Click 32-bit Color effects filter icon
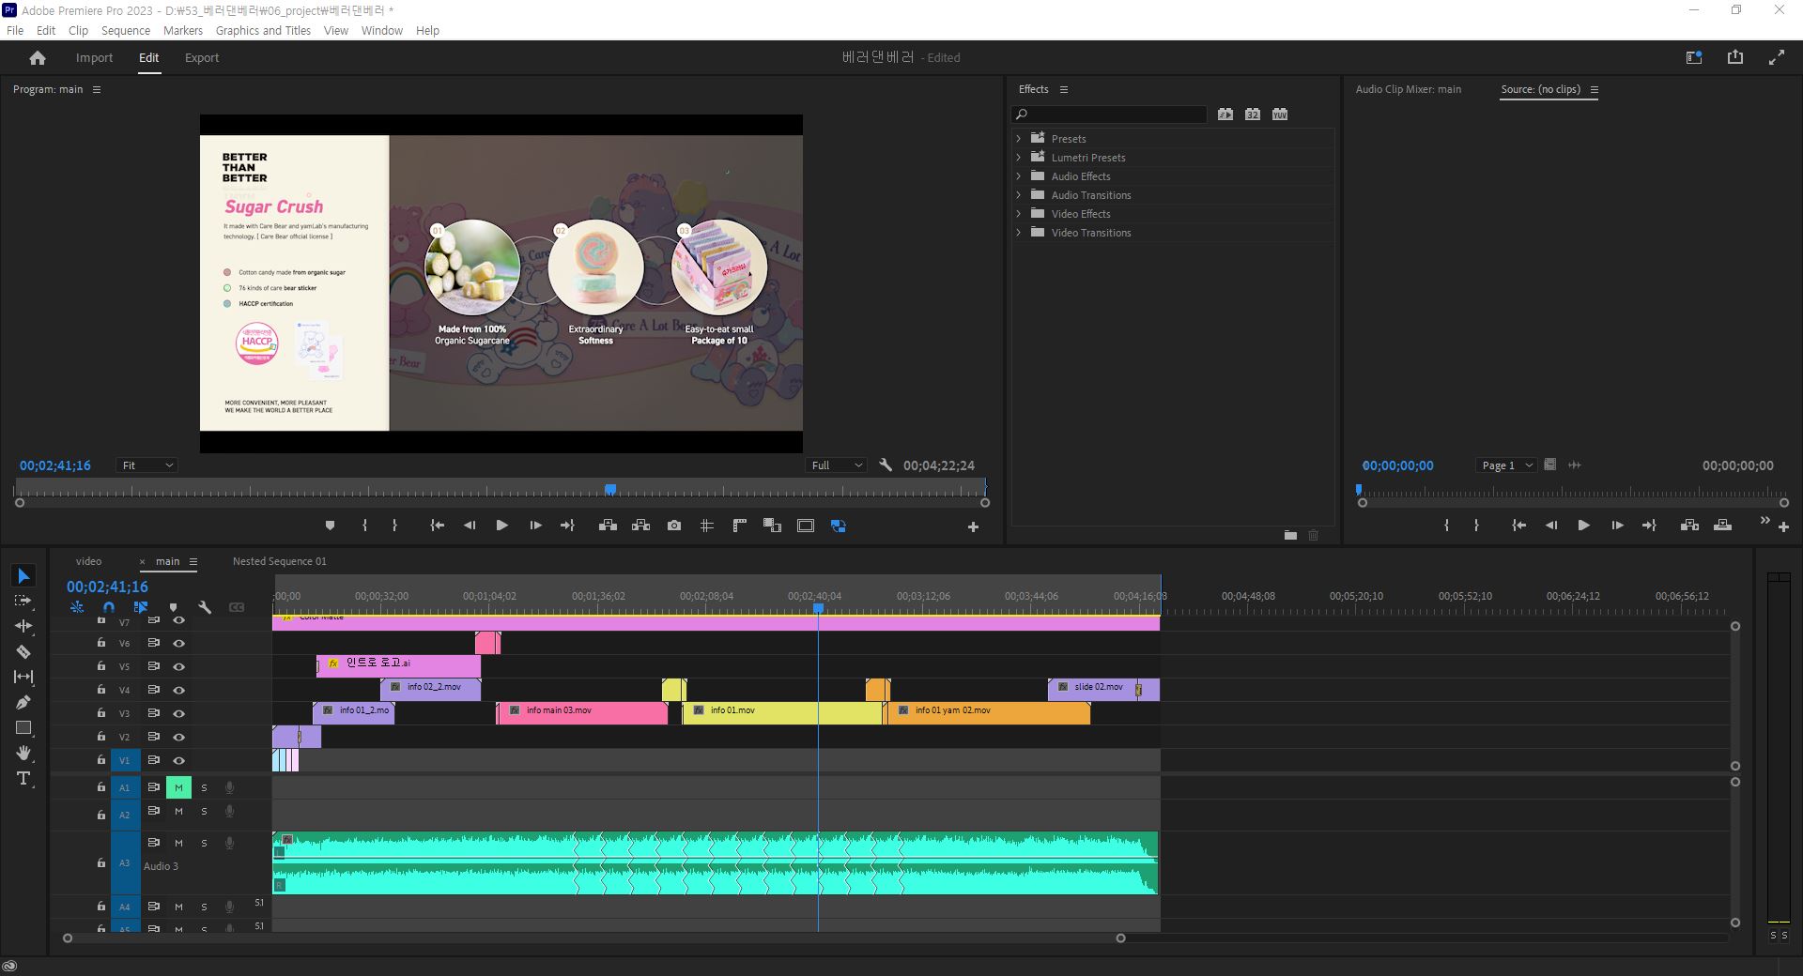The height and width of the screenshot is (976, 1803). point(1253,114)
